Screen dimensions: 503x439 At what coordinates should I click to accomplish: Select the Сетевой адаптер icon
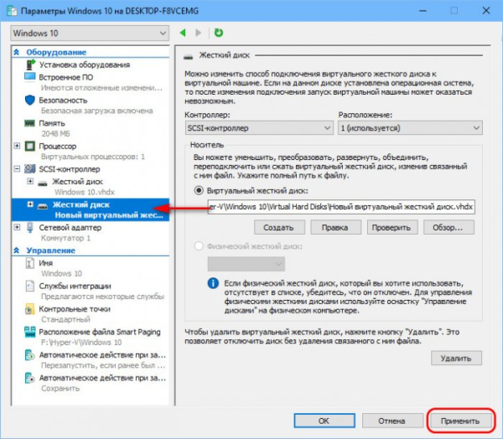29,226
